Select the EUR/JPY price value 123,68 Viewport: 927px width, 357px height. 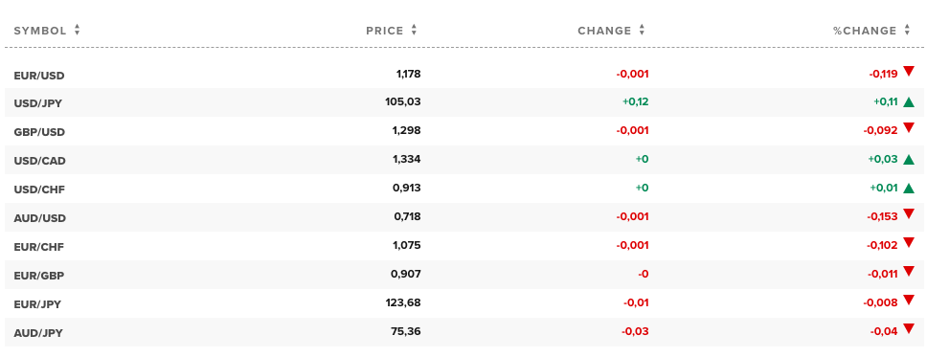[x=402, y=302]
